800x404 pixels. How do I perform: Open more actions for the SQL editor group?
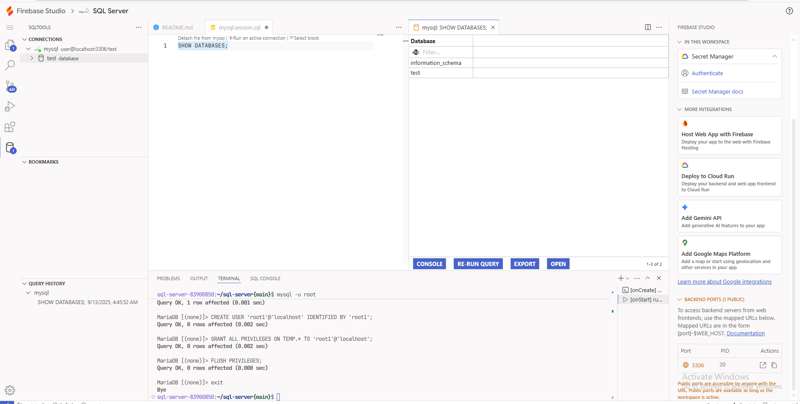coord(399,27)
